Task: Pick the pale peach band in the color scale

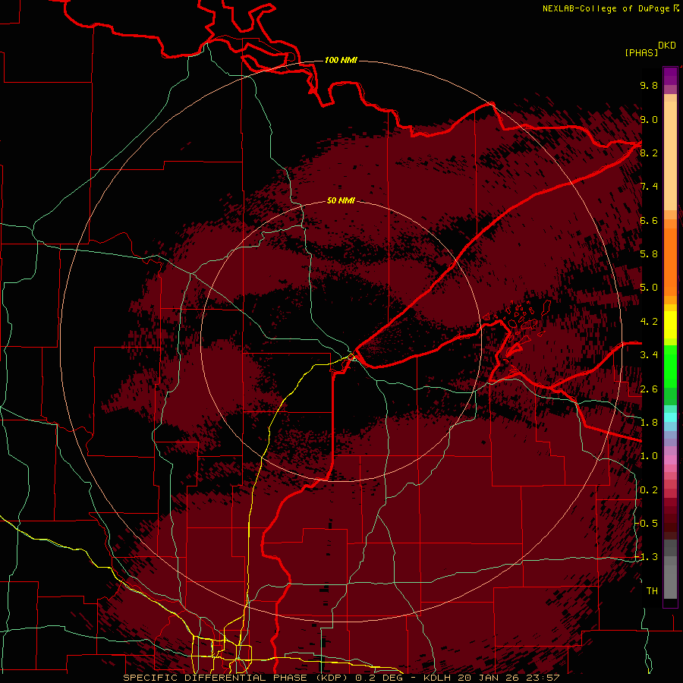Action: (670, 157)
